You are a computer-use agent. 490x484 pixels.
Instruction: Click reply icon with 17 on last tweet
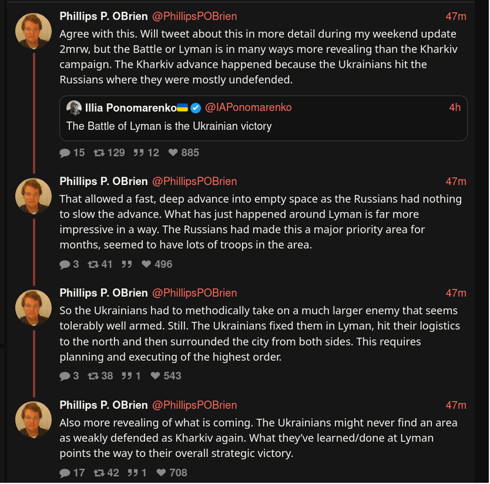click(65, 472)
